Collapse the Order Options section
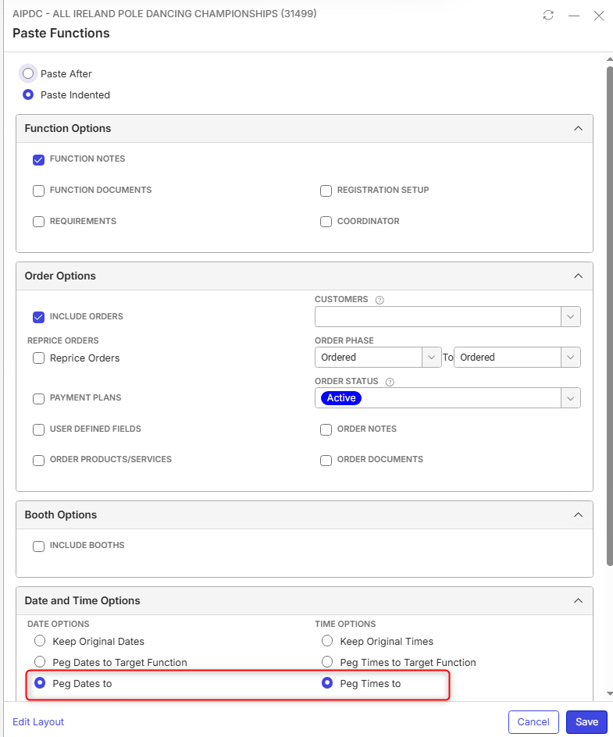The height and width of the screenshot is (737, 613). [578, 276]
